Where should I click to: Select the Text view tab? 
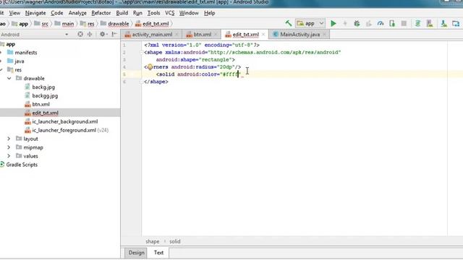158,253
